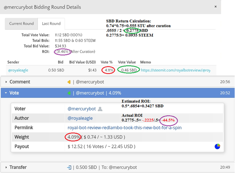Image resolution: width=235 pixels, height=173 pixels.
Task: Click the green arrow icon in Vote row
Action: (69, 93)
